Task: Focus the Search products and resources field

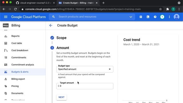Action: coord(92,17)
